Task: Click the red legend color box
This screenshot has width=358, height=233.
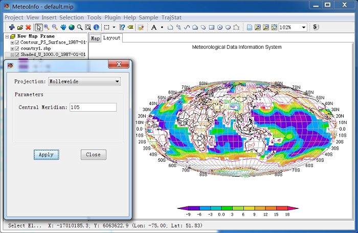Action: pyautogui.click(x=282, y=208)
